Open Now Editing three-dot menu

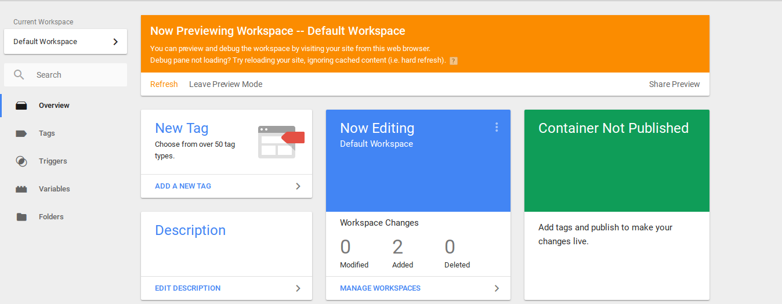click(496, 127)
